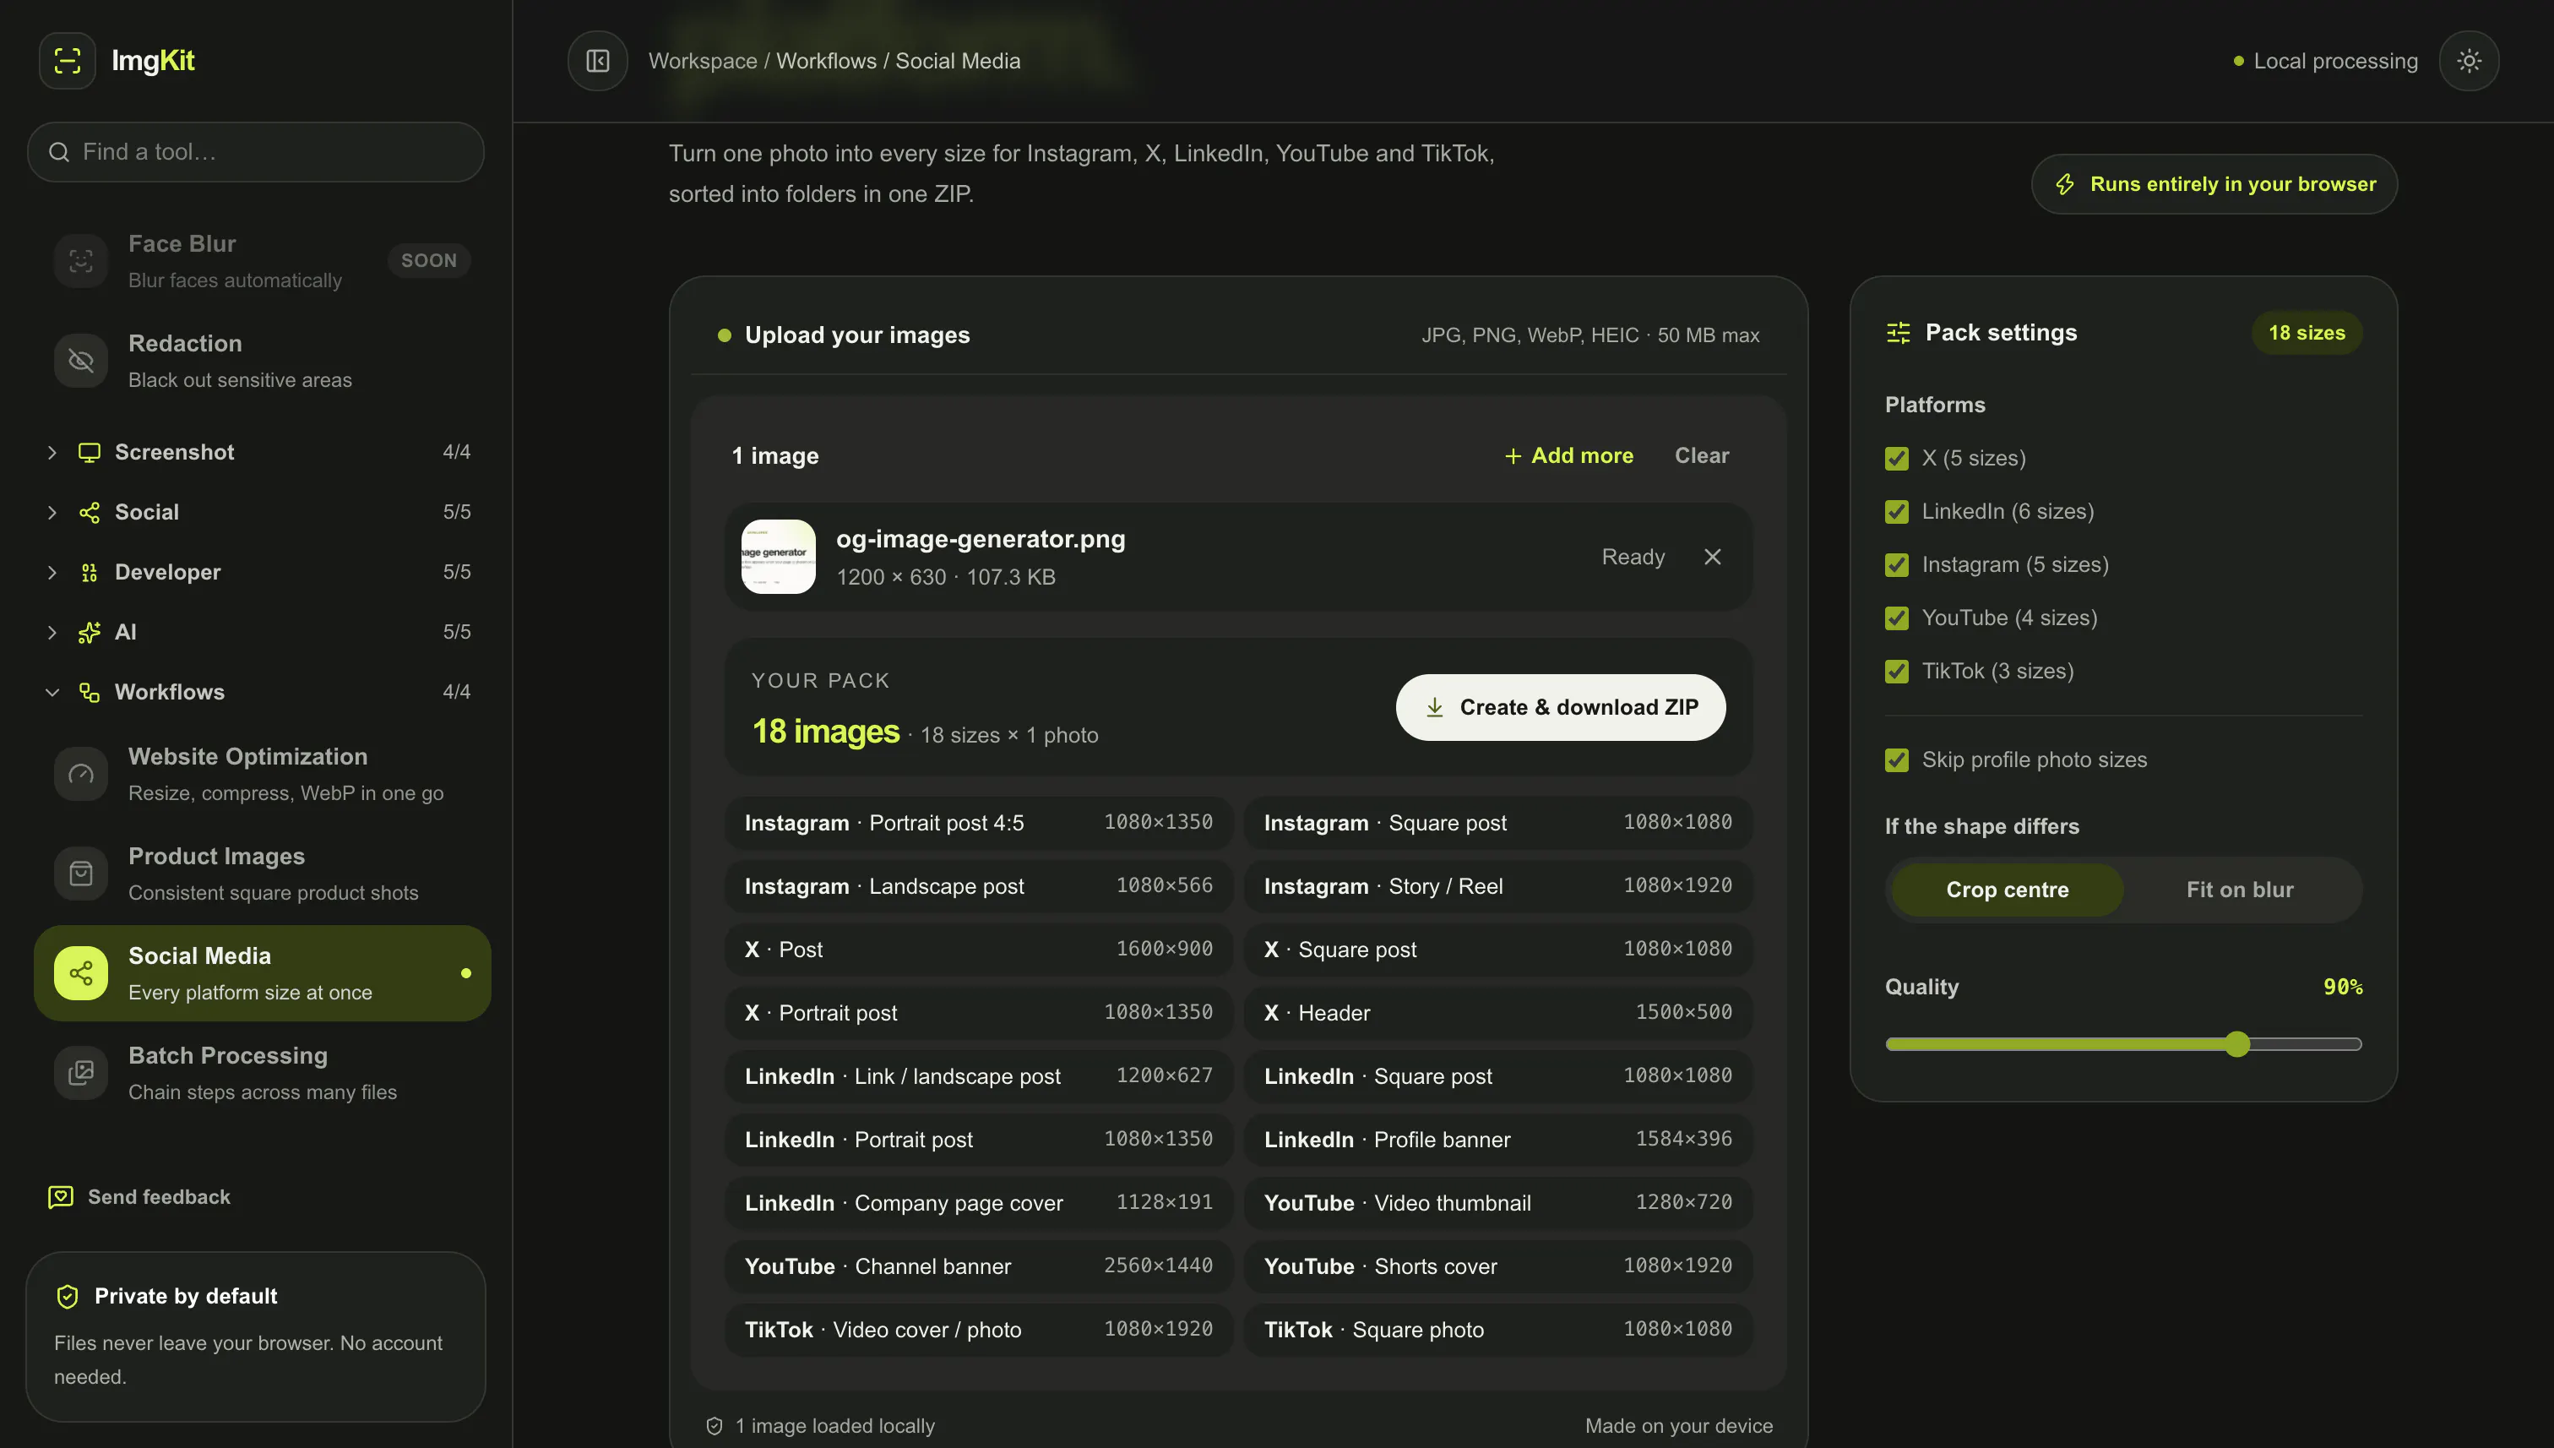Click Runs entirely in your browser badge
The width and height of the screenshot is (2554, 1448).
[2213, 184]
